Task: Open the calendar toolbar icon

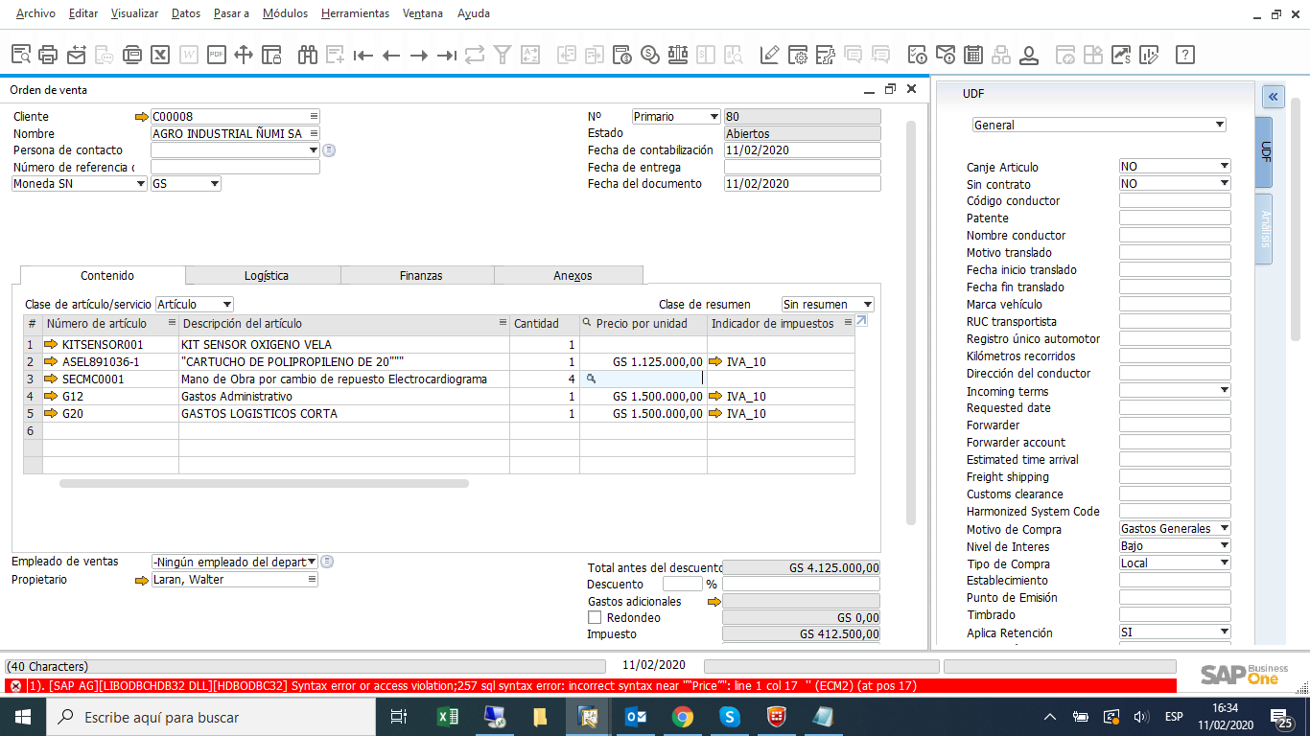Action: [x=973, y=55]
